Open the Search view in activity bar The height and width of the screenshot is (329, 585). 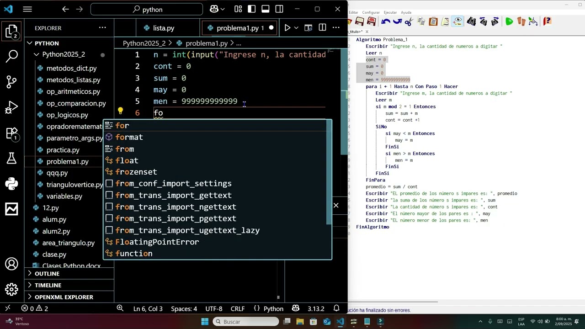click(x=11, y=57)
